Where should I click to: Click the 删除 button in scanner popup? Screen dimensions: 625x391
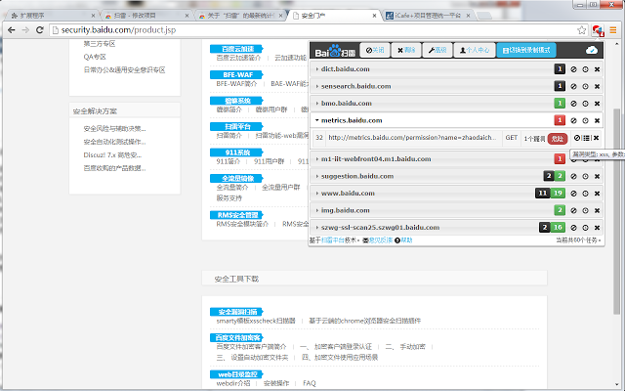pyautogui.click(x=406, y=50)
